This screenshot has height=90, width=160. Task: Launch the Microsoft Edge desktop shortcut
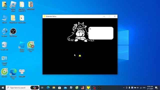pyautogui.click(x=13, y=73)
